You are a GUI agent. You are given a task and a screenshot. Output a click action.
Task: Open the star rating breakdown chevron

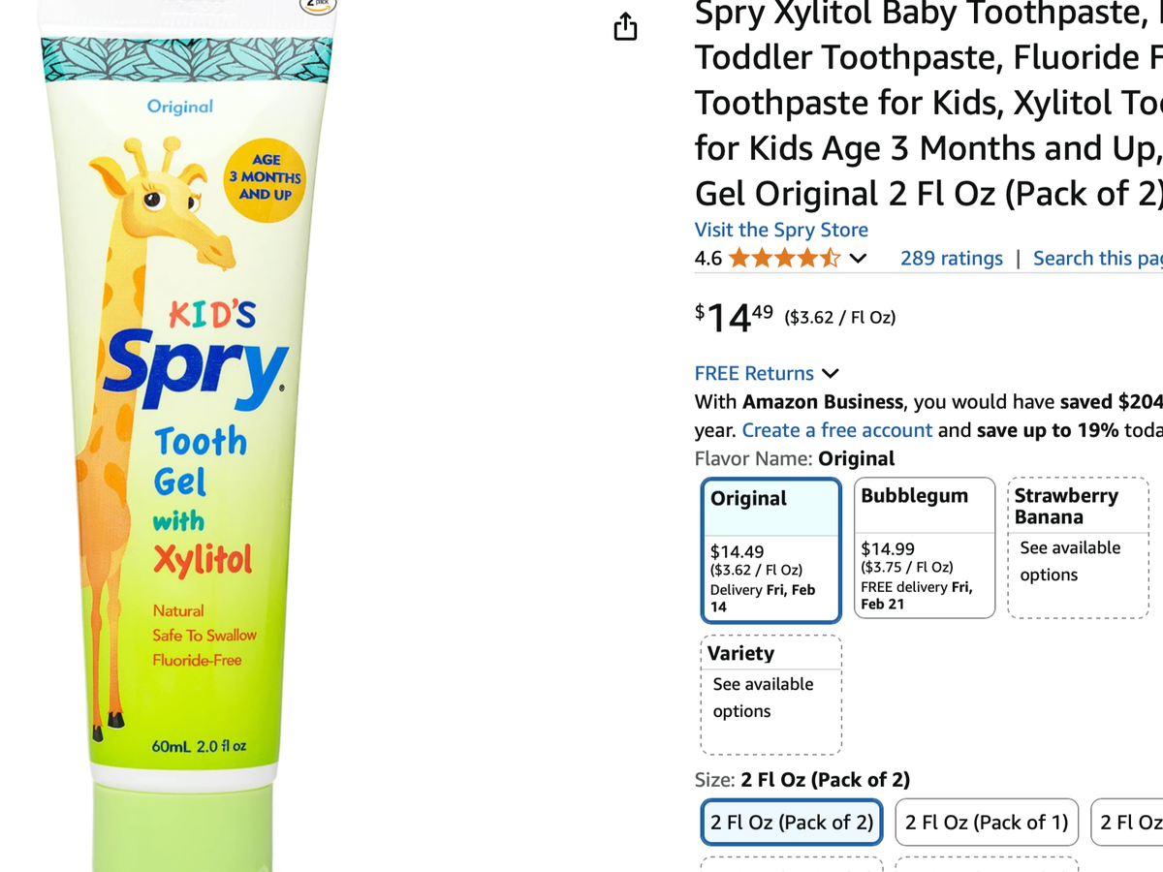tap(858, 259)
